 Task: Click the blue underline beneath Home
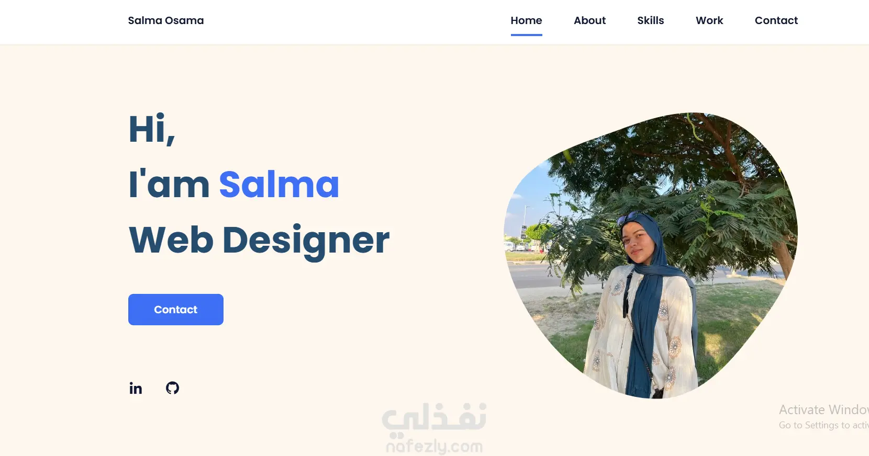tap(526, 35)
